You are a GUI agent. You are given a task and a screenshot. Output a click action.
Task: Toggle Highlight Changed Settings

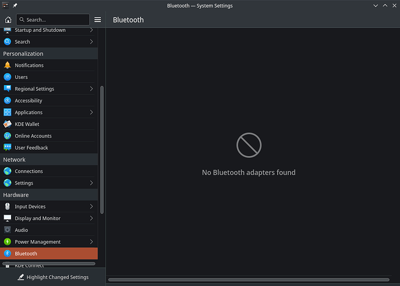tap(53, 277)
